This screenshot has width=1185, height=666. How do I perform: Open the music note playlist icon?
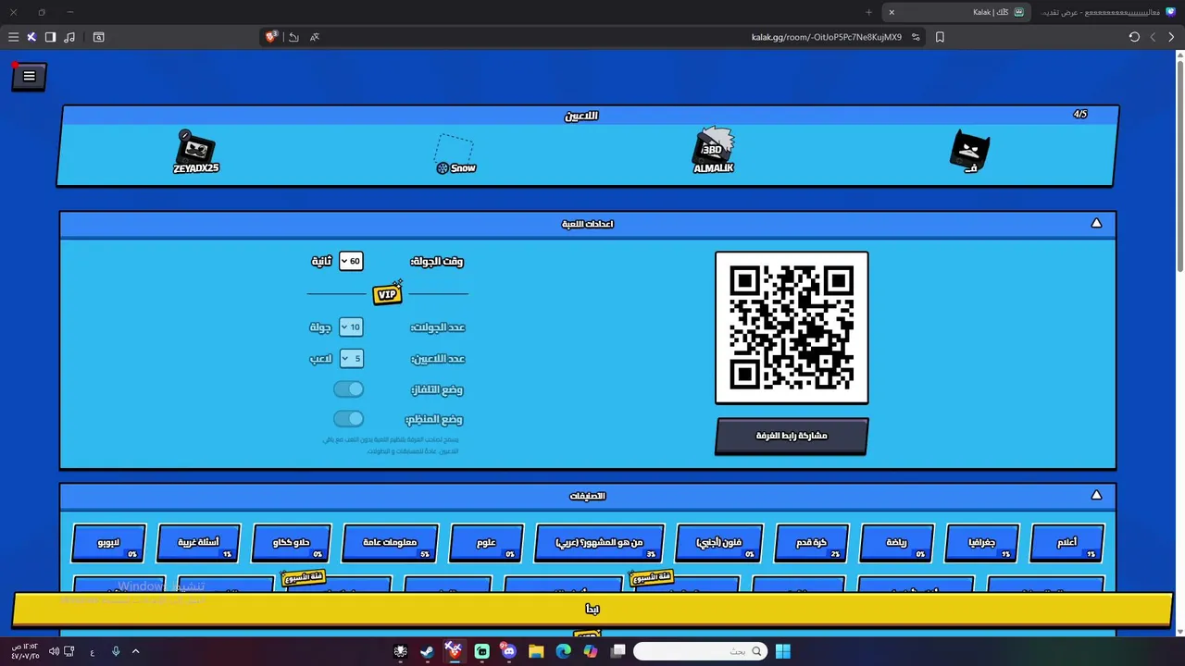[70, 37]
